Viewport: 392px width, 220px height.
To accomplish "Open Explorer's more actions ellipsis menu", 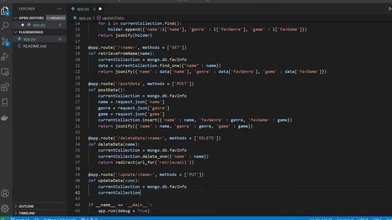I will click(59, 9).
